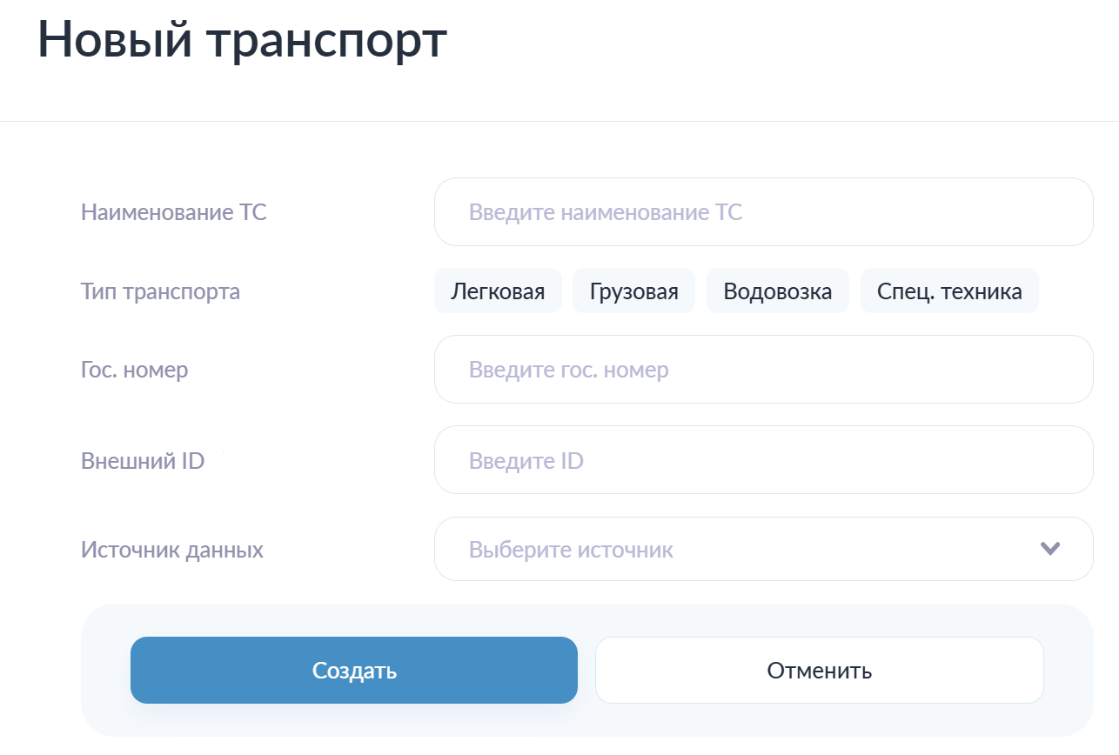Click the chevron arrow in the source dropdown
Viewport: 1119px width, 755px height.
1050,549
